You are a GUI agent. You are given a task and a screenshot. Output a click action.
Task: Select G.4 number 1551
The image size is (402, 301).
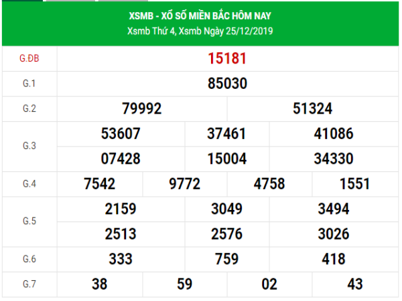(x=354, y=184)
